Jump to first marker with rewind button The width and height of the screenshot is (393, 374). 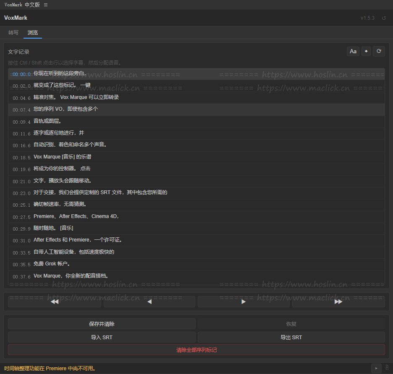pos(55,301)
